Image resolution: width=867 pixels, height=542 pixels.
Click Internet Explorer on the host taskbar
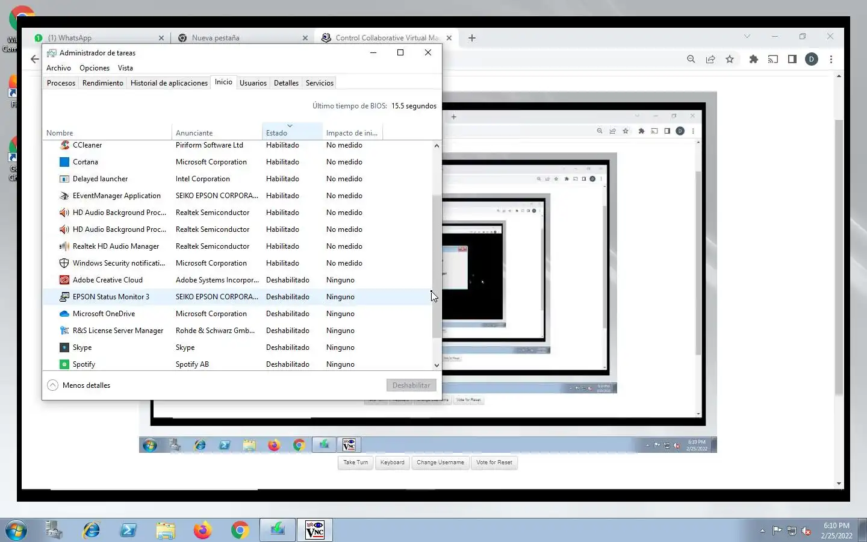pyautogui.click(x=91, y=530)
